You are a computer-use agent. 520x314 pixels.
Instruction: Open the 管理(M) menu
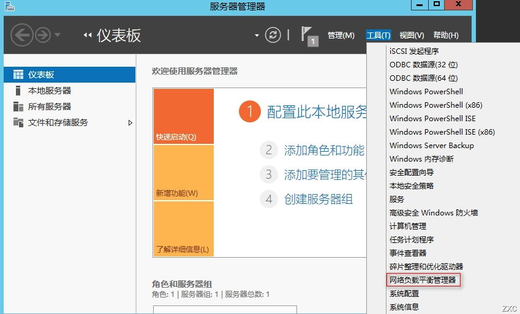(341, 35)
